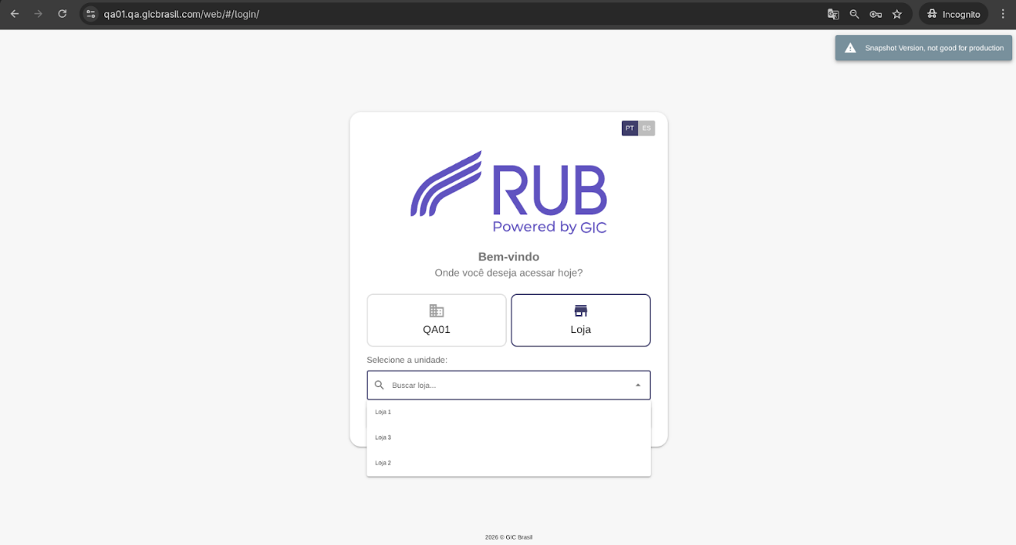Switch language to PT
The image size is (1016, 545).
[x=630, y=128]
